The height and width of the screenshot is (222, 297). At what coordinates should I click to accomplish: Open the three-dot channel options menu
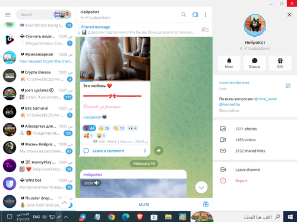(206, 15)
